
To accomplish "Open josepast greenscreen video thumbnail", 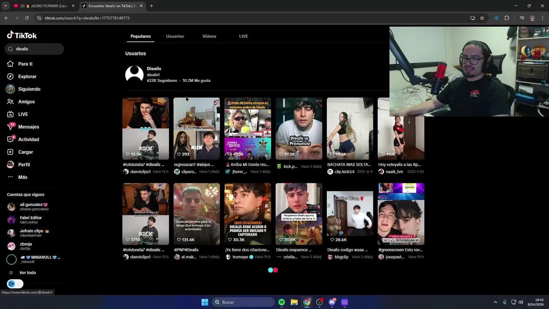I will click(x=401, y=214).
